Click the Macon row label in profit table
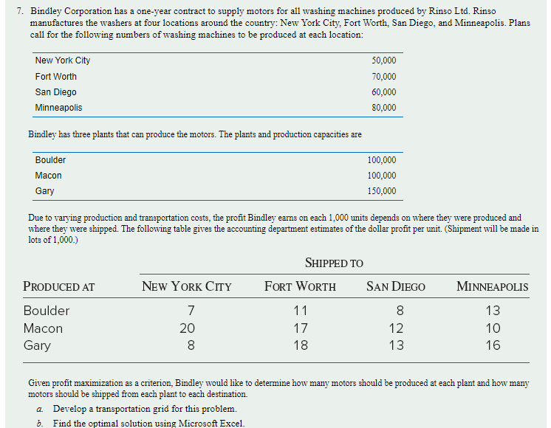Image resolution: width=551 pixels, height=428 pixels. (44, 328)
